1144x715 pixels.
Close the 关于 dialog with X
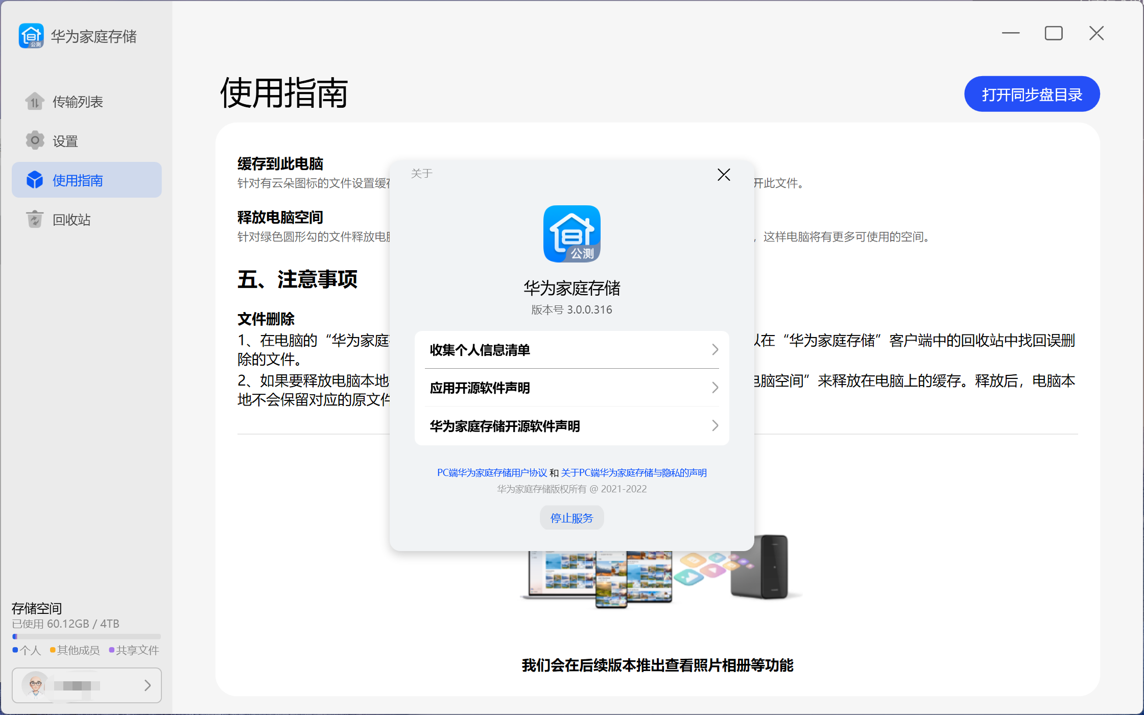[x=723, y=175]
